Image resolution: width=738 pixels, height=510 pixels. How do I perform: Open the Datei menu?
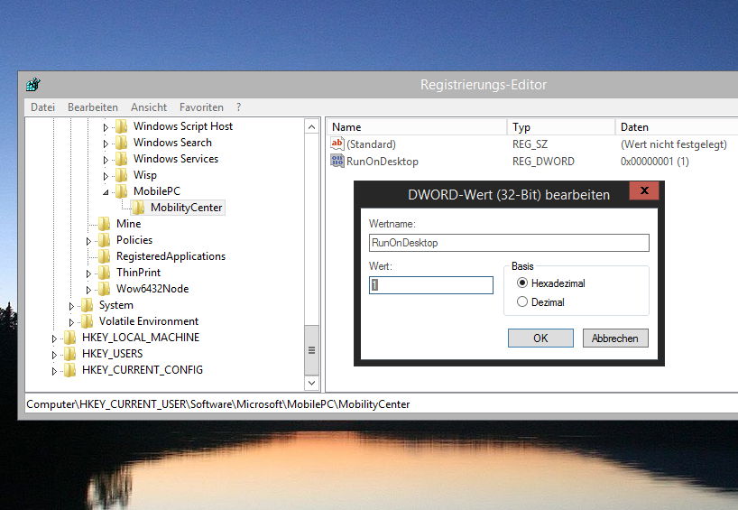tap(42, 107)
